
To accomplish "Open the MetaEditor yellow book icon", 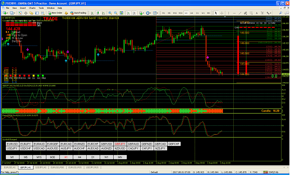I will click(x=66, y=13).
